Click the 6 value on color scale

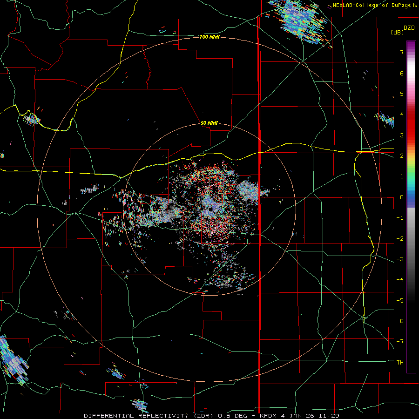point(402,73)
